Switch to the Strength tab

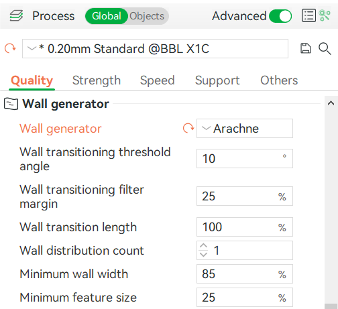(x=97, y=80)
